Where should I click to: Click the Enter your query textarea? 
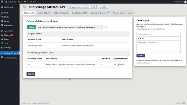158,47
